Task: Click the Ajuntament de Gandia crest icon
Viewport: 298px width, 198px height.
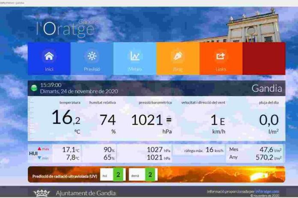Action: (42, 193)
